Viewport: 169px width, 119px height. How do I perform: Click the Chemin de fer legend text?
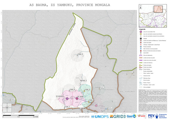click(x=147, y=76)
